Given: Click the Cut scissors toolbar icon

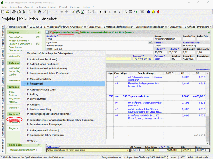Looking at the screenshot, I should click(30, 12).
